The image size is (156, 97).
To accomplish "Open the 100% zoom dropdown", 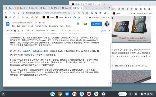I will (x=30, y=31).
